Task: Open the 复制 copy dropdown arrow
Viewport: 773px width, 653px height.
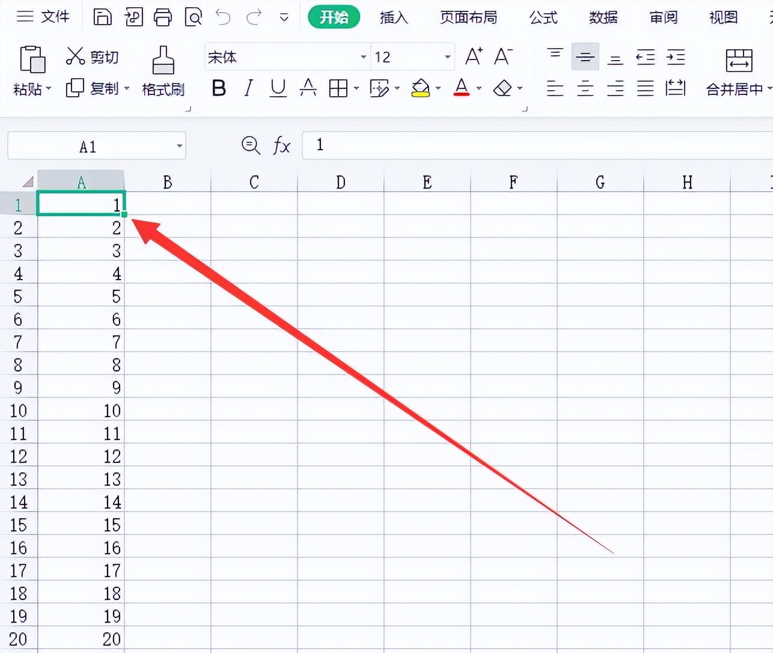Action: [x=127, y=88]
